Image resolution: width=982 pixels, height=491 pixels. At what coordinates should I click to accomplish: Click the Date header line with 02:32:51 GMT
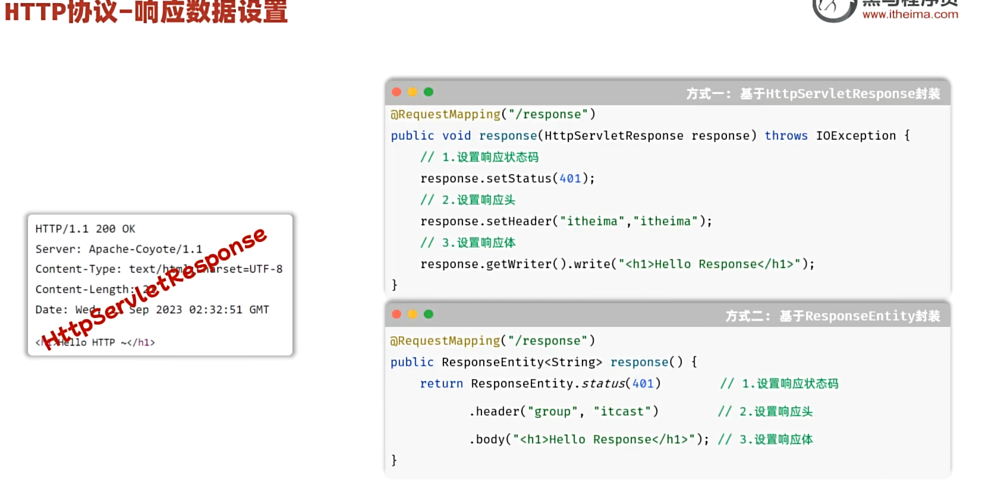[x=152, y=310]
